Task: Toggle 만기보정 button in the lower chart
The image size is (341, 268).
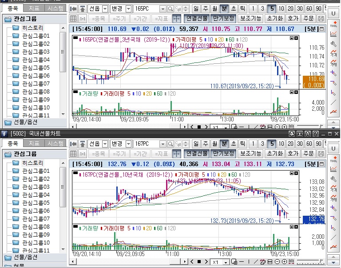Action: (x=223, y=154)
